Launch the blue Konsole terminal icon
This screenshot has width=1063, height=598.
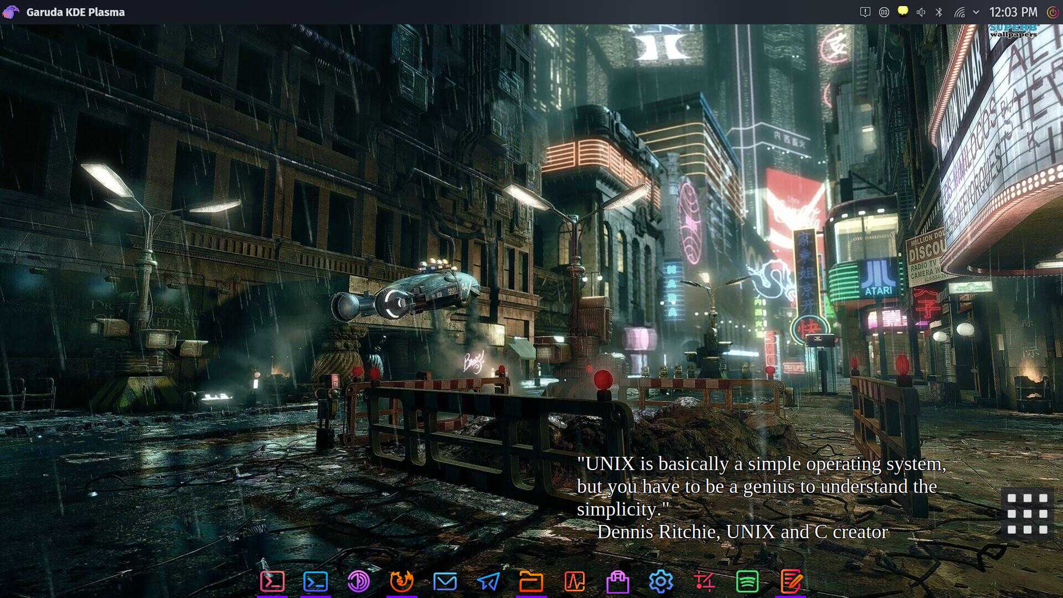point(316,581)
